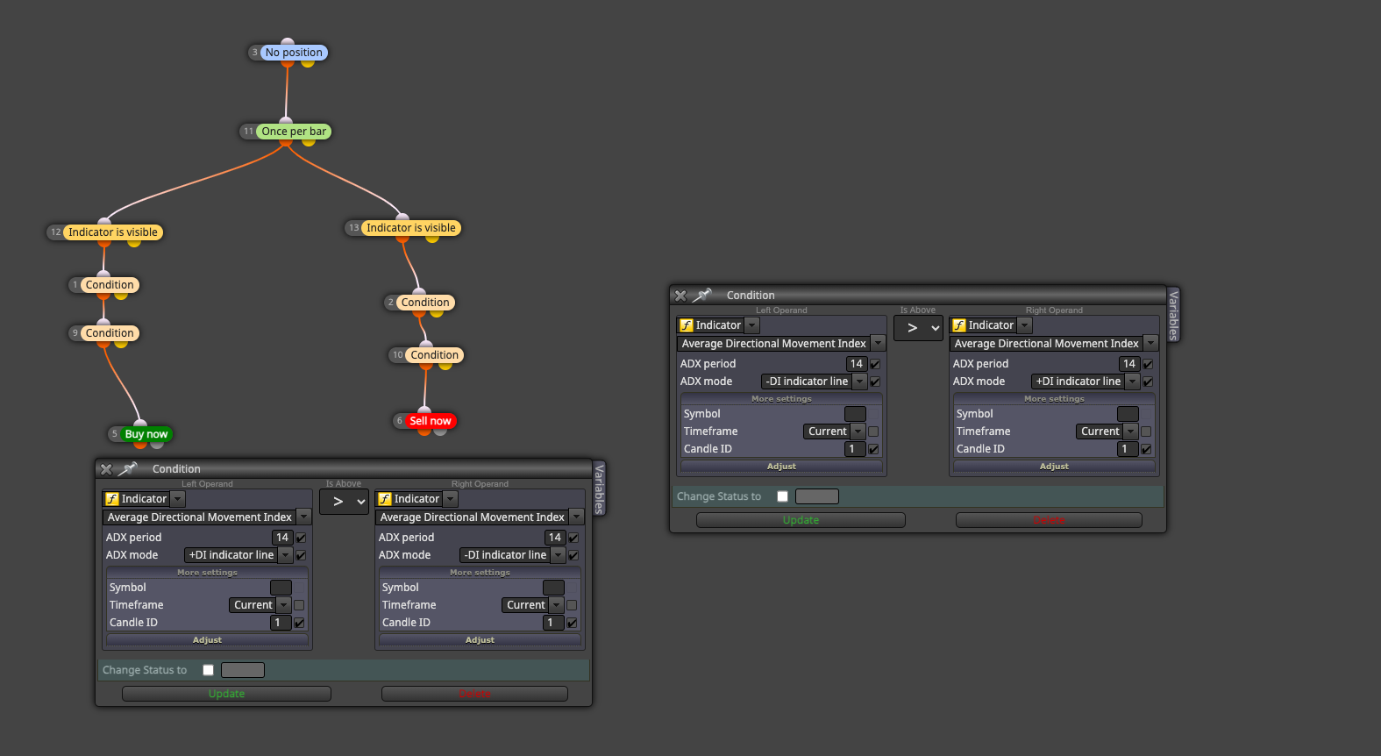Collapse More settings header, lower-left panel right operand
This screenshot has height=756, width=1381.
[480, 573]
